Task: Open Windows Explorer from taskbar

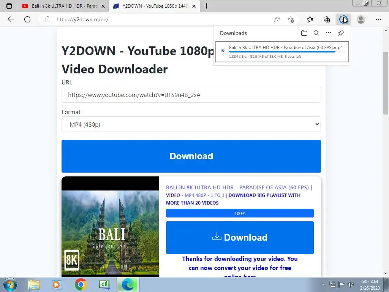Action: [x=34, y=285]
